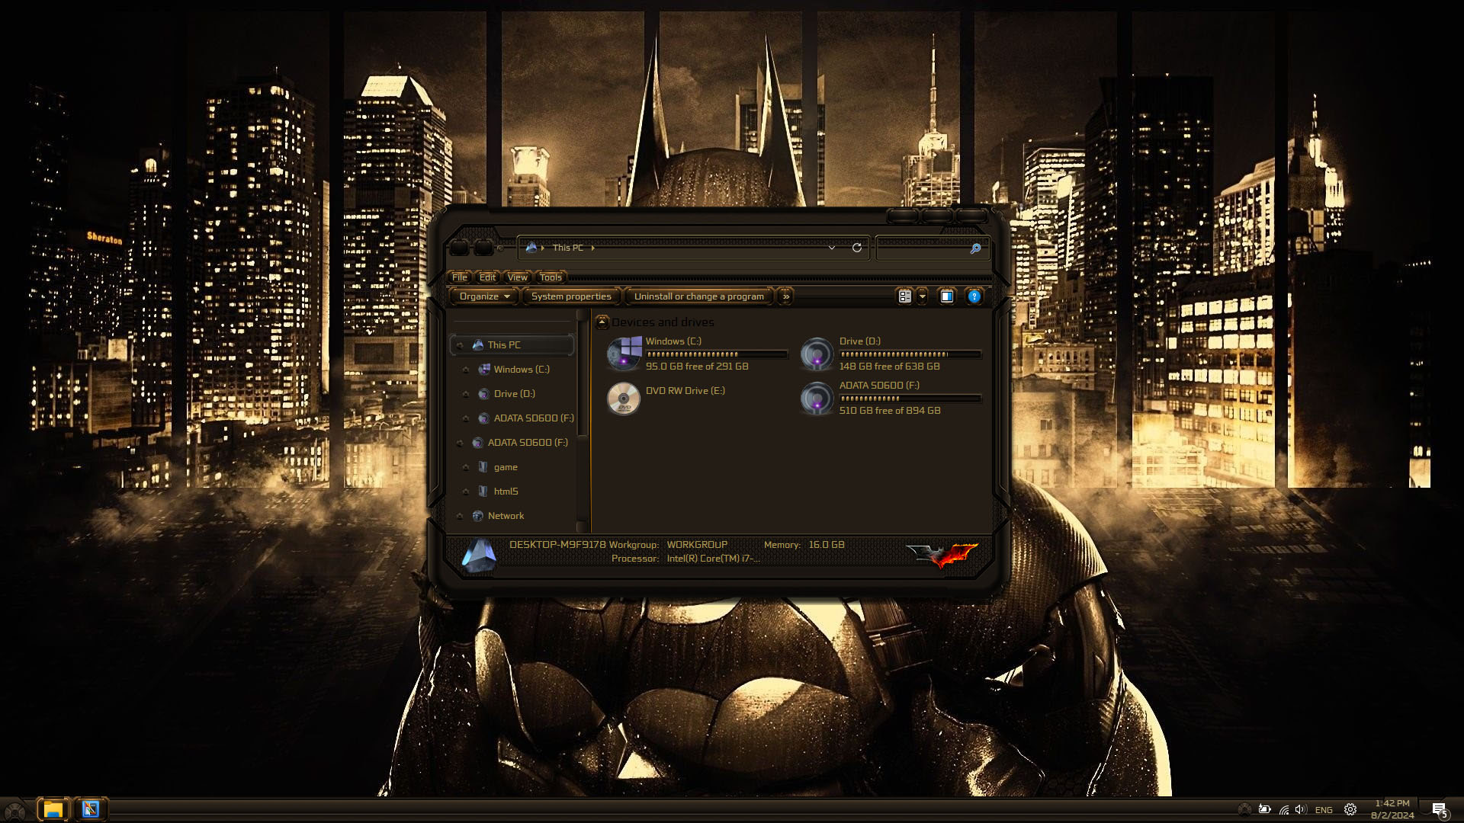The height and width of the screenshot is (823, 1464).
Task: Expand the address bar history dropdown
Action: click(832, 248)
